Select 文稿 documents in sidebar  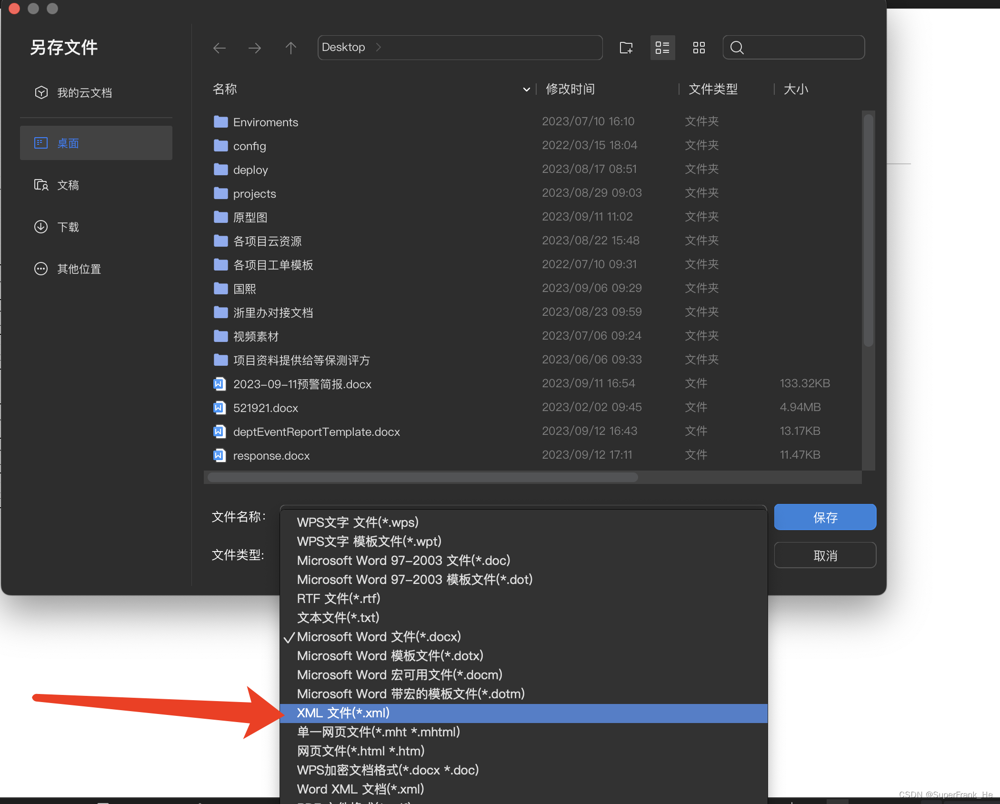[68, 185]
